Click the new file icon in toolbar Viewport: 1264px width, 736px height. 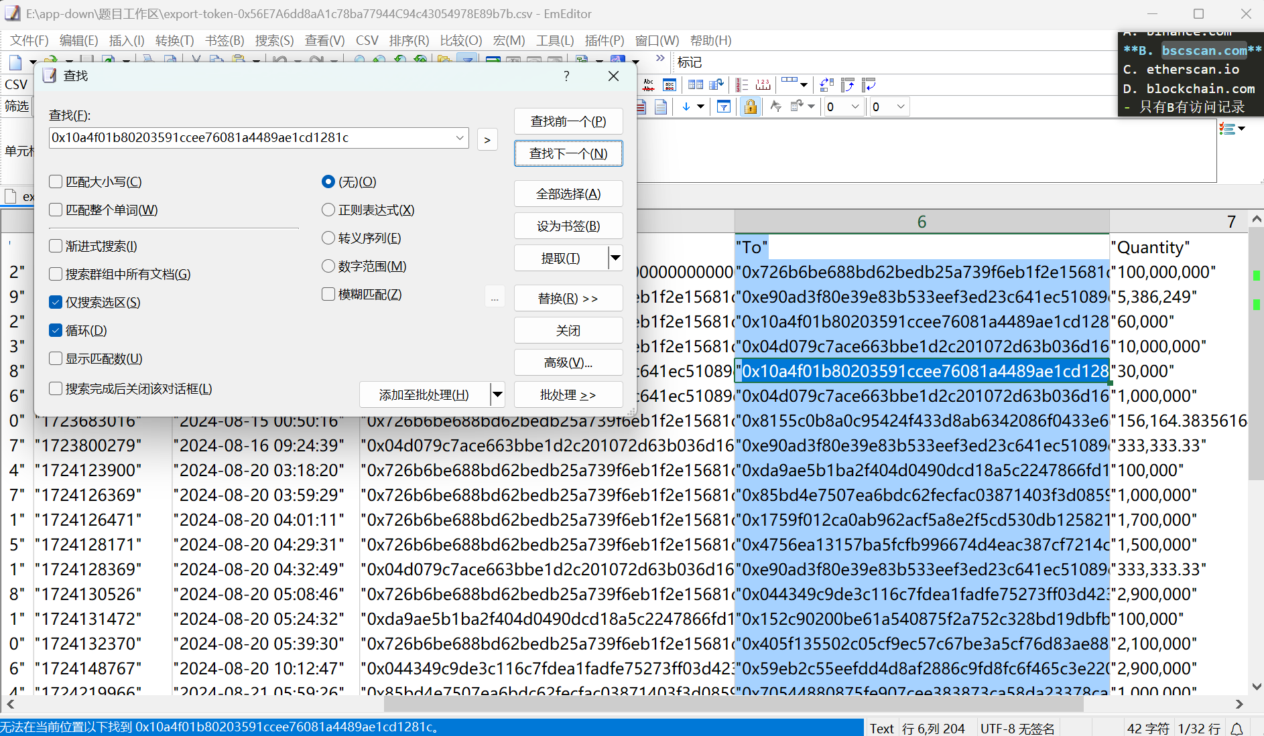pyautogui.click(x=15, y=62)
